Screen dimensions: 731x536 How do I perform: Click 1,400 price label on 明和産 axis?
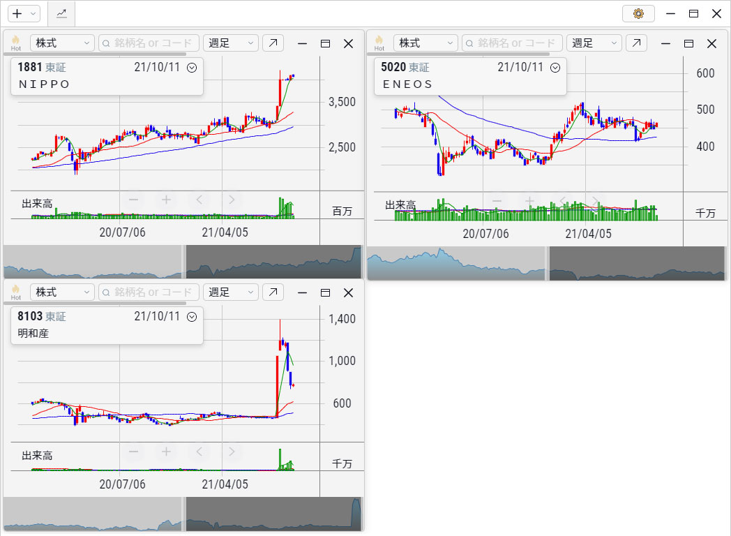click(x=342, y=319)
